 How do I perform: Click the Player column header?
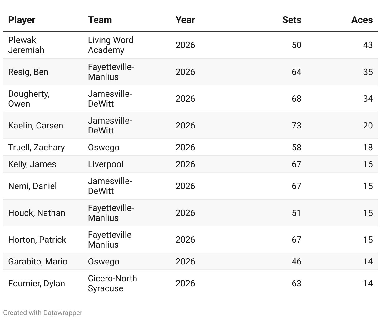(x=22, y=20)
